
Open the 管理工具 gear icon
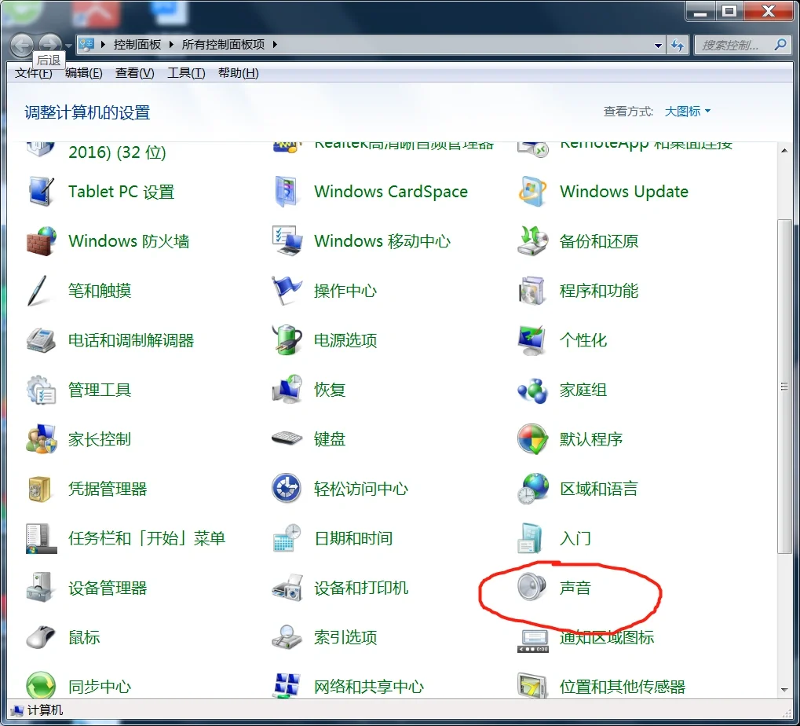click(41, 390)
